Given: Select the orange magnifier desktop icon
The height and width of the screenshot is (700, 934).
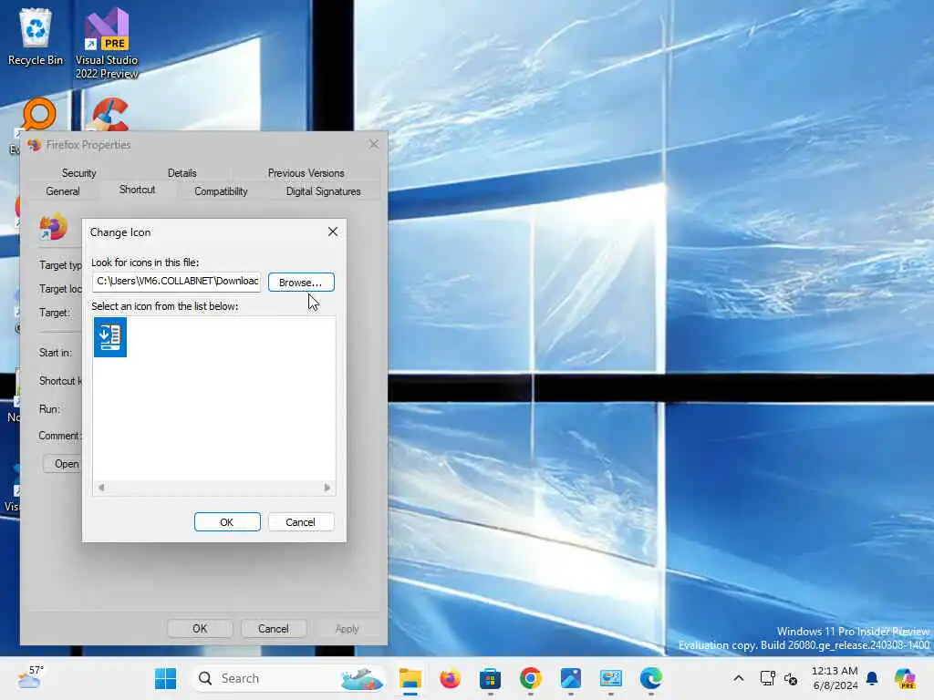Looking at the screenshot, I should pos(38,115).
